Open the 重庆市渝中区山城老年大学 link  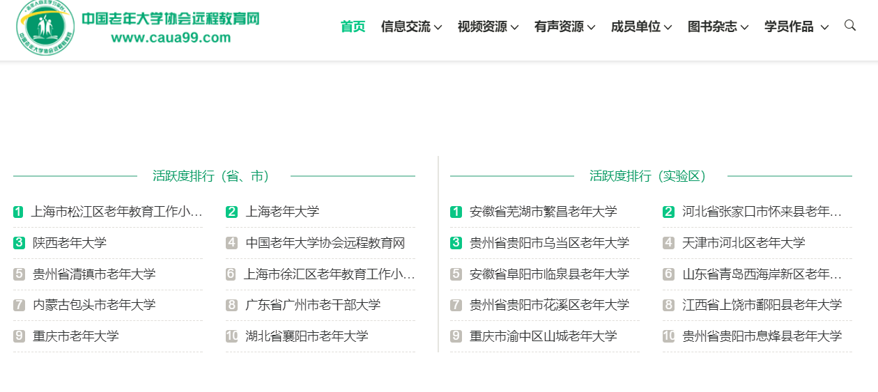tap(544, 336)
